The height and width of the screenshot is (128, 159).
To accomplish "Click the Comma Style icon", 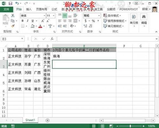I will point(98,21).
